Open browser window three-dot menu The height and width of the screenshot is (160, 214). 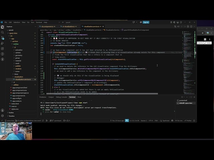[x=211, y=33]
